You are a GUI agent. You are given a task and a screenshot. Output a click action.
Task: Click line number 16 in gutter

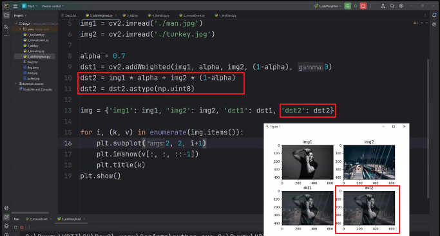point(68,143)
